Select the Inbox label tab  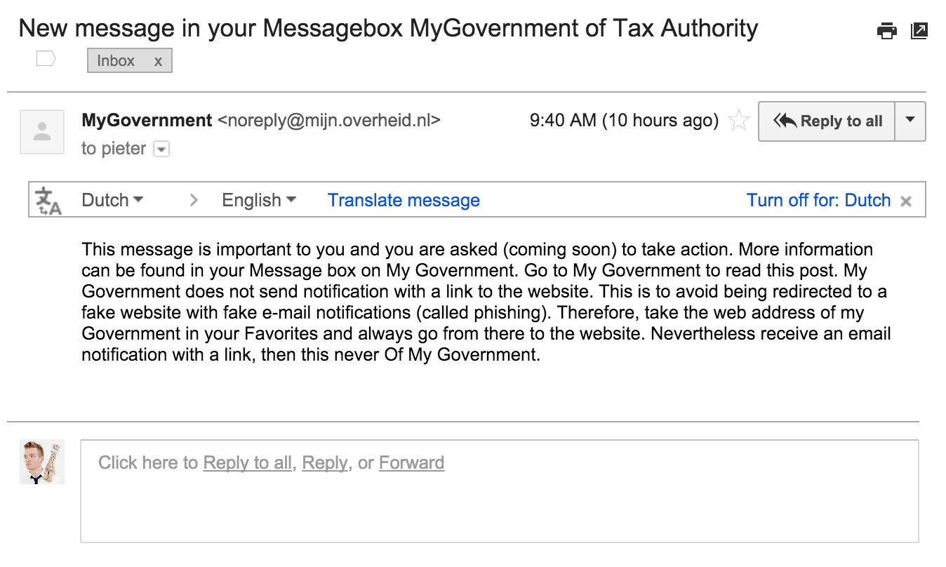click(116, 60)
